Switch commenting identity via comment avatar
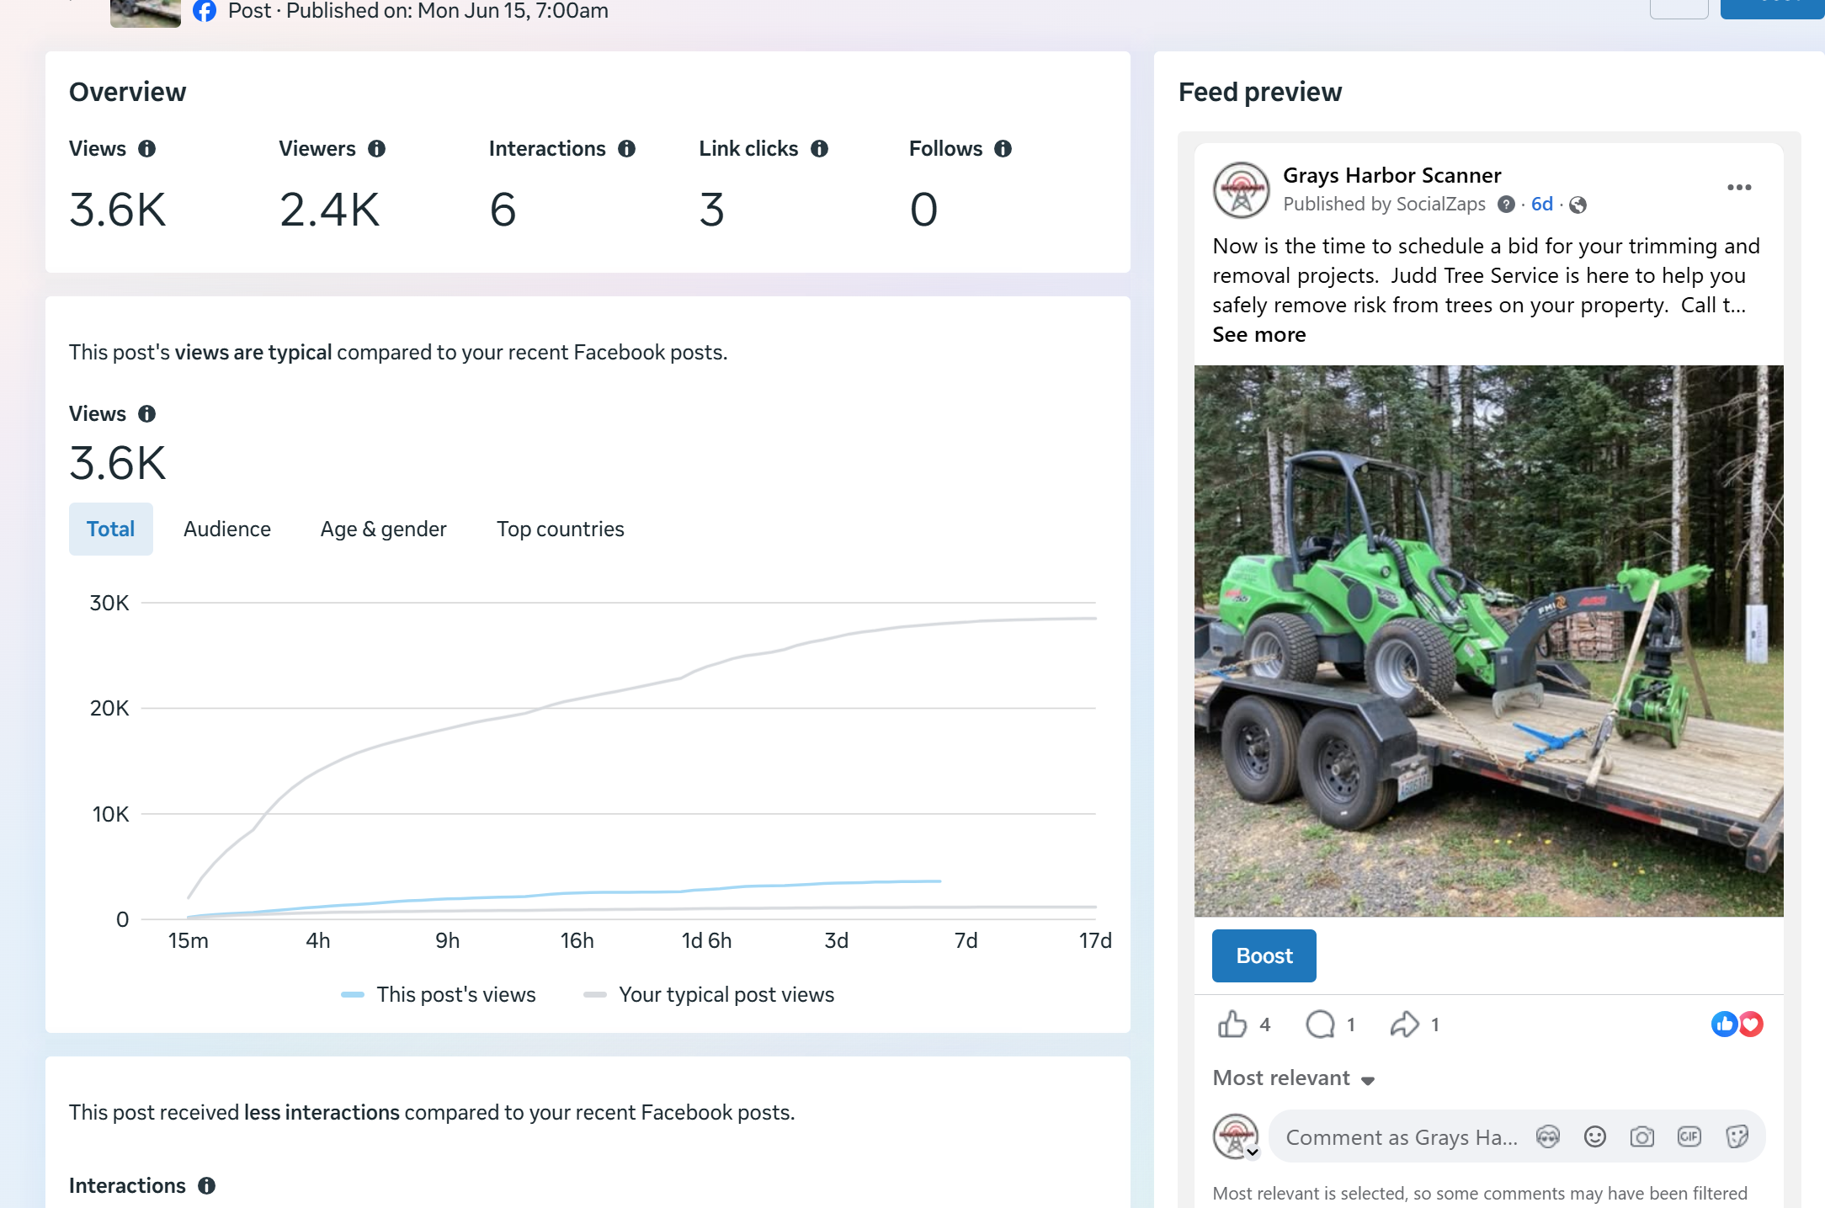1825x1208 pixels. point(1236,1136)
